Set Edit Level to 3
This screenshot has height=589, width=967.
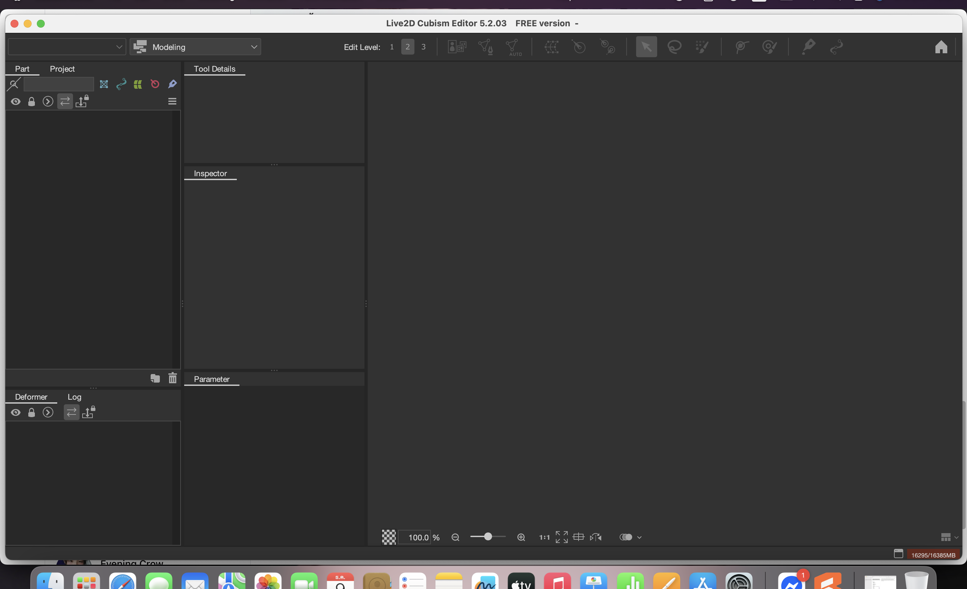point(423,47)
